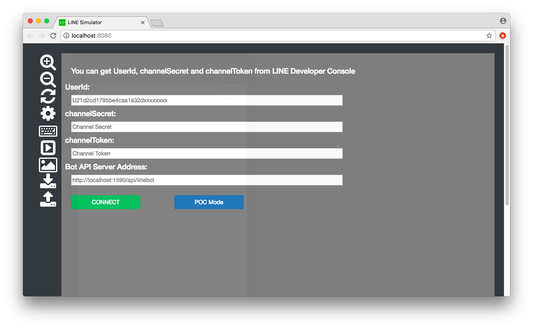Click the Channel Secret input field
This screenshot has height=329, width=533.
tap(207, 127)
